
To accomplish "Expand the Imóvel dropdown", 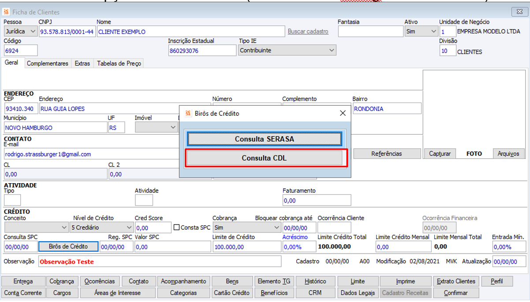I will click(x=155, y=128).
